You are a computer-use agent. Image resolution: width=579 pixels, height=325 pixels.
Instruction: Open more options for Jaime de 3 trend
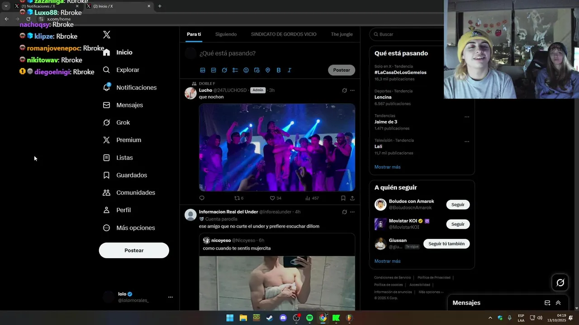tap(467, 117)
